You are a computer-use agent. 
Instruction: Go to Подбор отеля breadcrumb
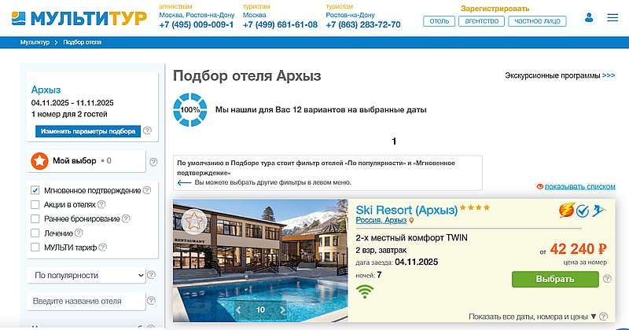(x=83, y=42)
